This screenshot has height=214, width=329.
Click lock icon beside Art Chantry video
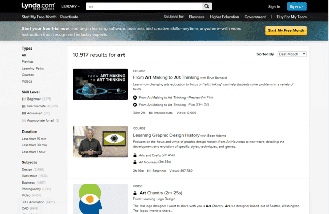pyautogui.click(x=135, y=193)
